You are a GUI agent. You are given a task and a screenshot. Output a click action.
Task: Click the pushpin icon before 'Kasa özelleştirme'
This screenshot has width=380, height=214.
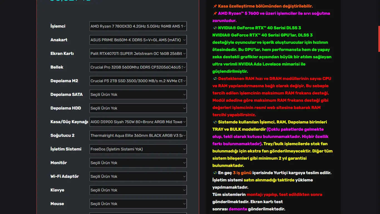point(215,6)
